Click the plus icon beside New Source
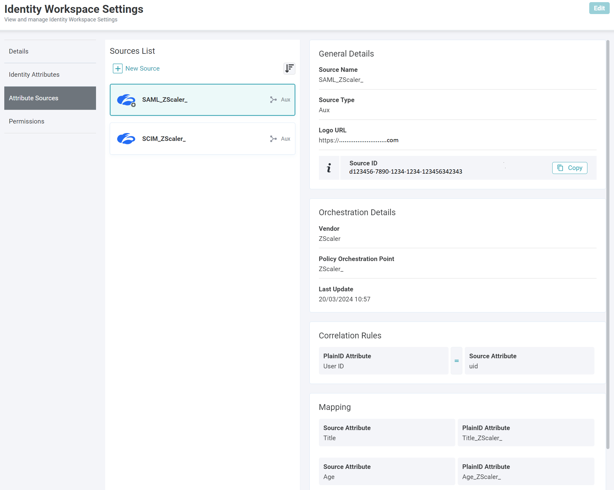This screenshot has width=614, height=490. click(118, 68)
